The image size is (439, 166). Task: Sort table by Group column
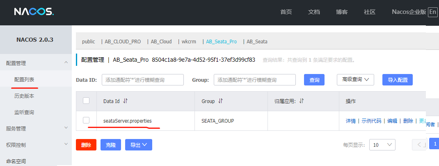(220, 101)
